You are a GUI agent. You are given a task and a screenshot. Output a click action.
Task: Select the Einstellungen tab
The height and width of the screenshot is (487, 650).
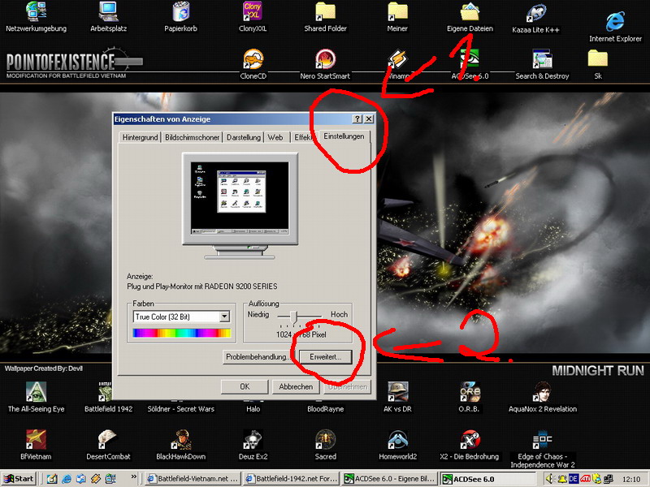click(x=344, y=136)
